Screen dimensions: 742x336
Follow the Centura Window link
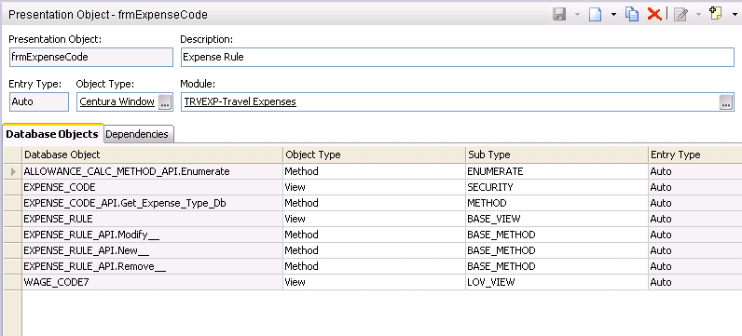[x=117, y=101]
